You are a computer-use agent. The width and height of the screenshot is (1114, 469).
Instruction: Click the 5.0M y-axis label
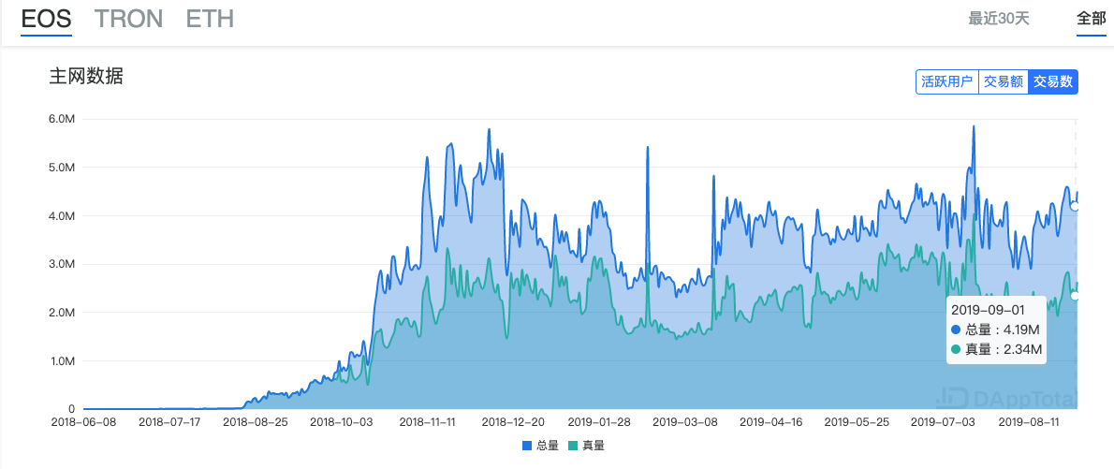click(62, 167)
